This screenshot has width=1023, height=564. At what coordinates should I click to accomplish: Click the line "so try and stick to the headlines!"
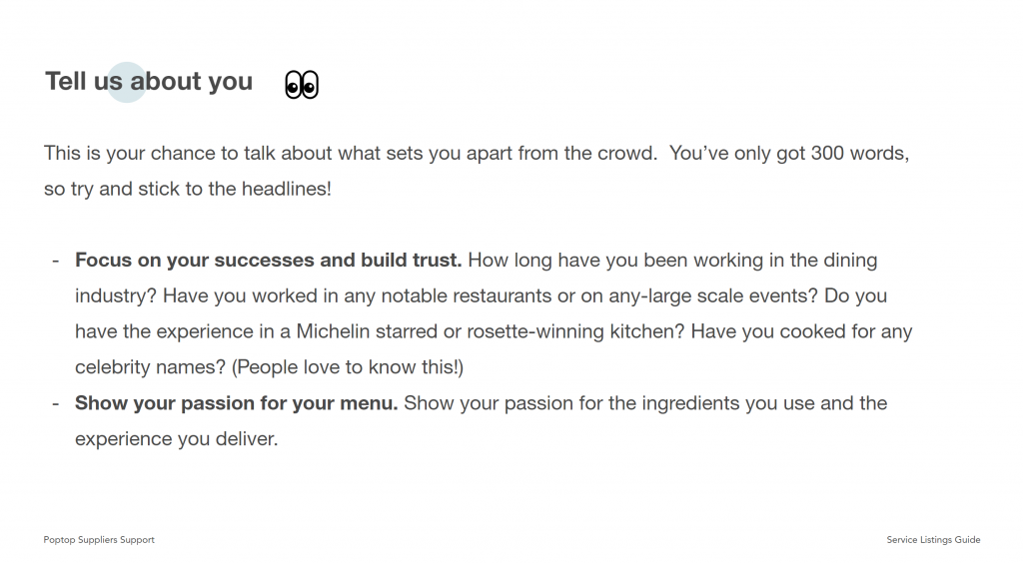tap(187, 189)
